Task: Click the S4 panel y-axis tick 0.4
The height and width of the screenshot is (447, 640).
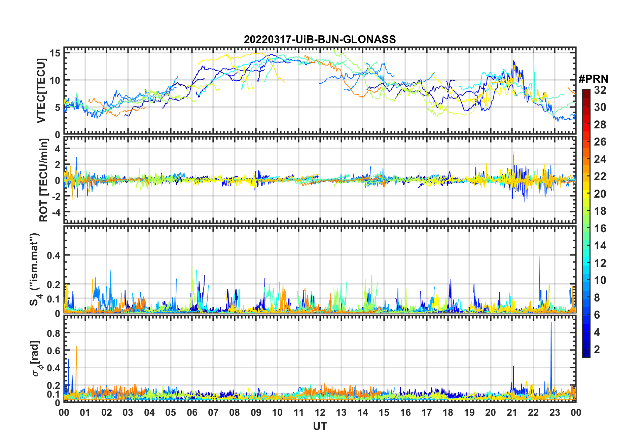Action: [54, 255]
